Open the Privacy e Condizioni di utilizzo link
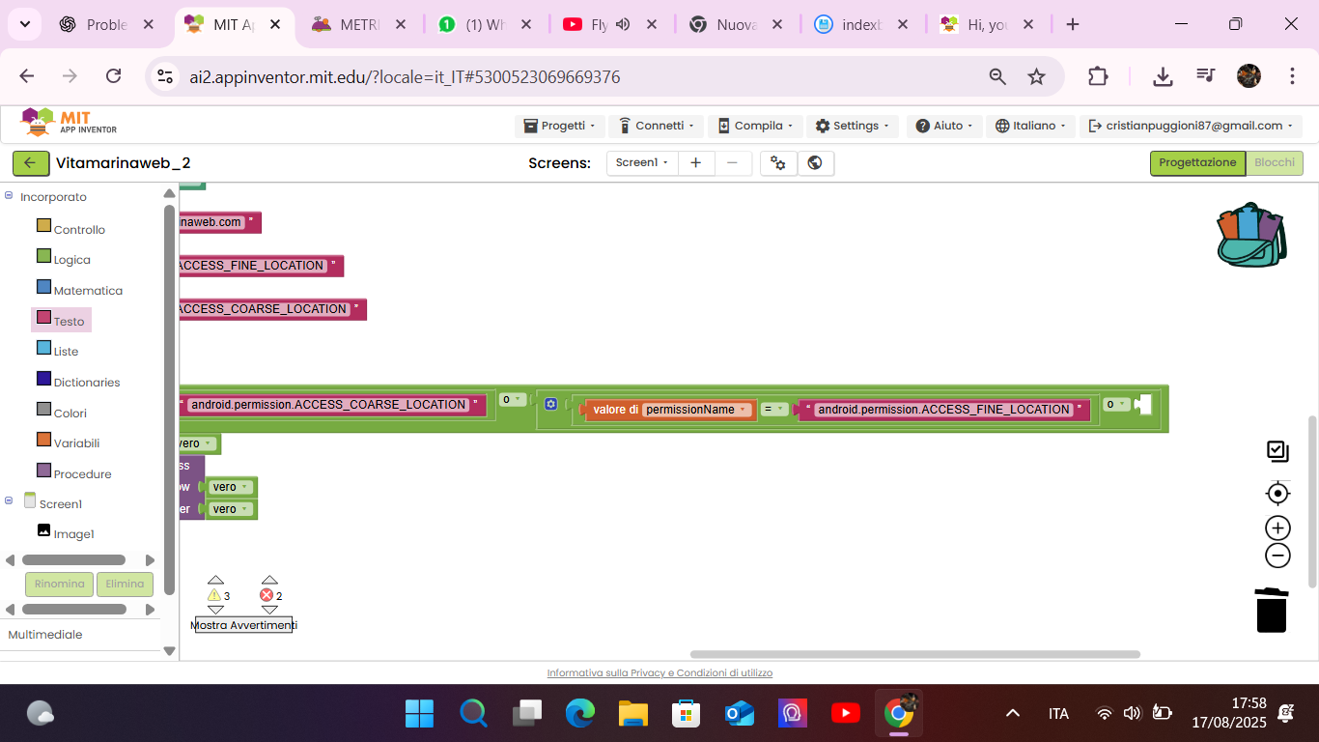This screenshot has width=1319, height=742. tap(659, 672)
